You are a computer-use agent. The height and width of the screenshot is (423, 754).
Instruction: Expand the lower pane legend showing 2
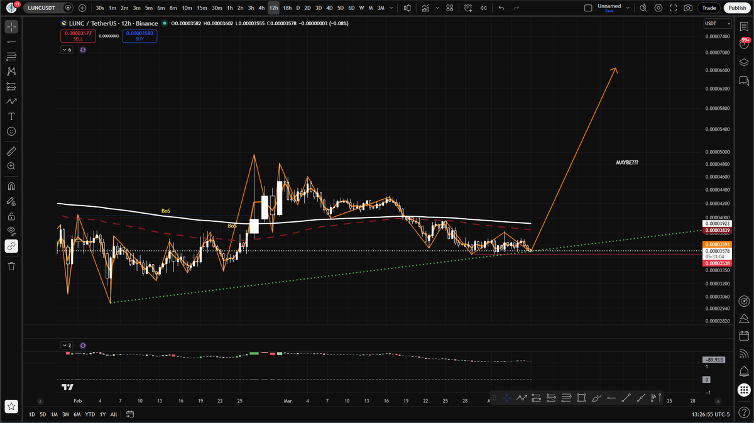(x=67, y=345)
